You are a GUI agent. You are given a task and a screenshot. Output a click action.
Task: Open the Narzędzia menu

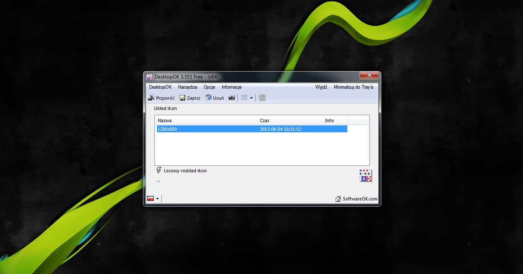[187, 87]
